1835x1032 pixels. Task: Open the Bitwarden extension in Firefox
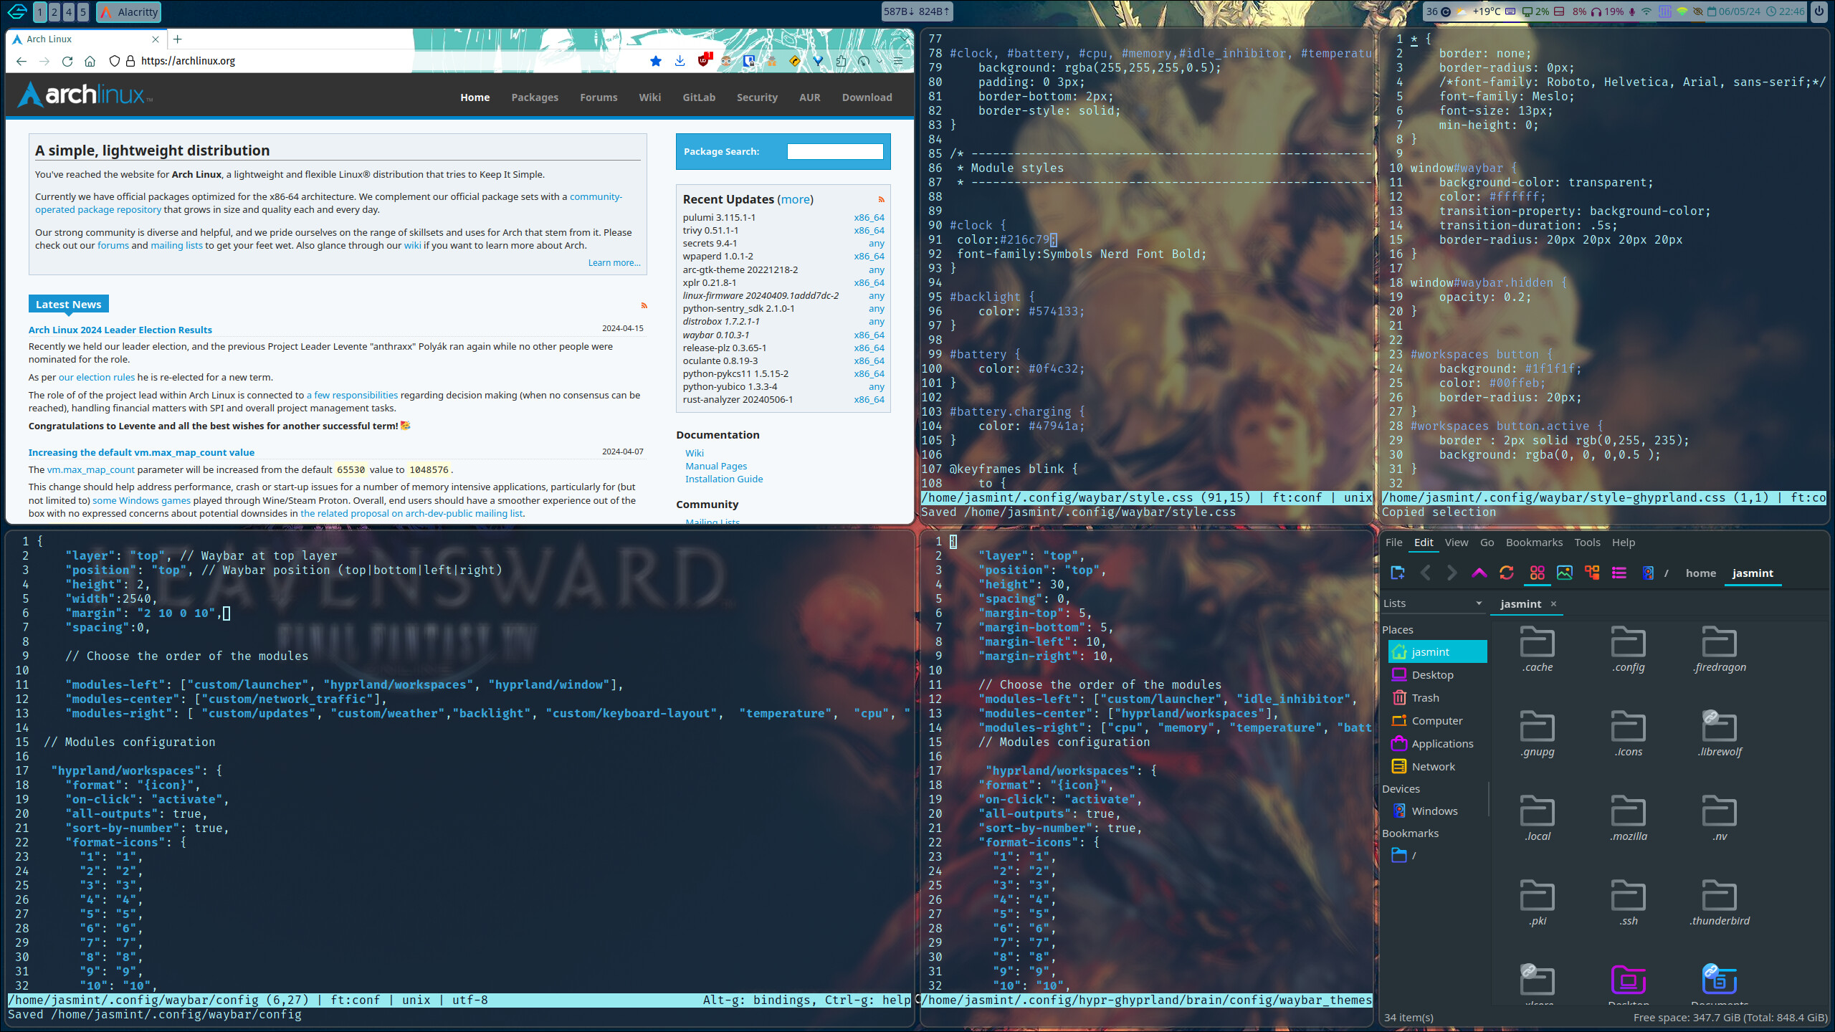pyautogui.click(x=749, y=61)
